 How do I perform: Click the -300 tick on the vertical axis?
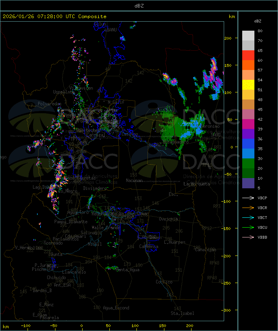(227, 310)
